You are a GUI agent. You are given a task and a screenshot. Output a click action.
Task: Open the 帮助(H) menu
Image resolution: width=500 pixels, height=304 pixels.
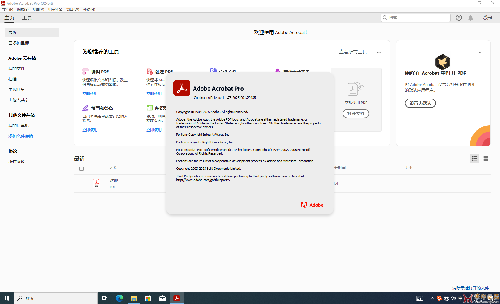coord(89,10)
